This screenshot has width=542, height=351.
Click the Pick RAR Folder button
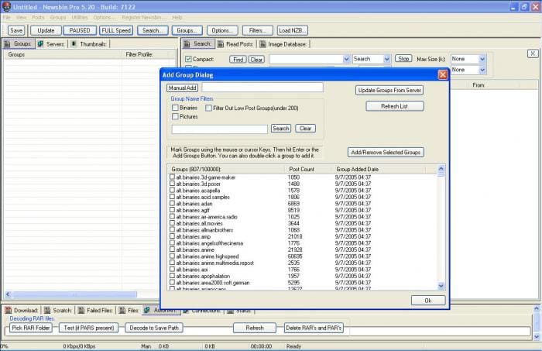(31, 328)
